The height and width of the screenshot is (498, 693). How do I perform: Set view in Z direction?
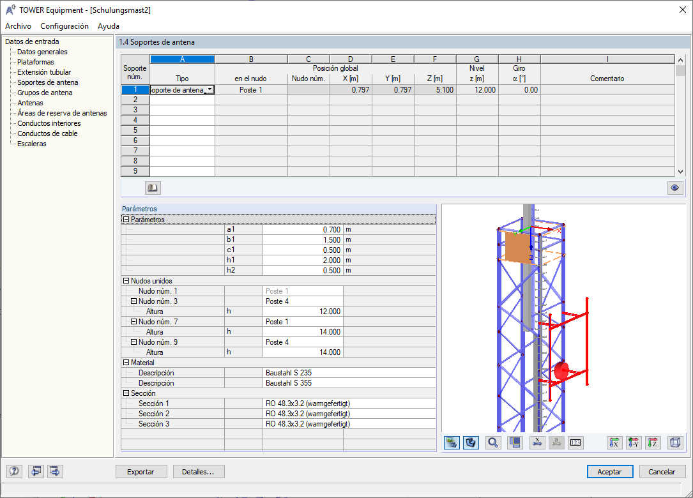click(653, 442)
